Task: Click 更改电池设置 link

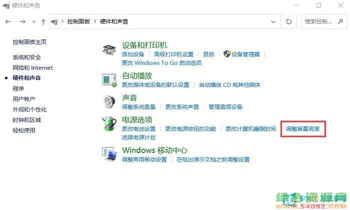Action: [x=138, y=129]
